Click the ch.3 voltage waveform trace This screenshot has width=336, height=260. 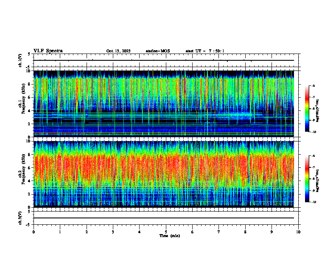163,218
